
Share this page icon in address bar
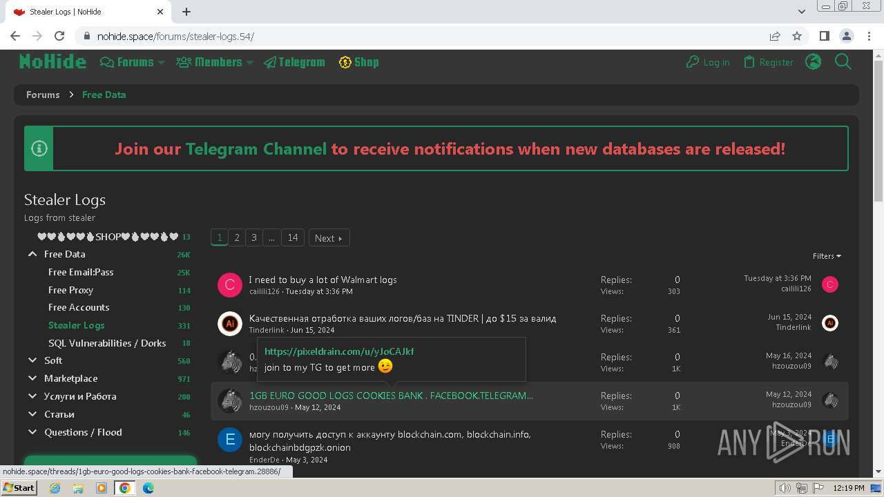point(775,36)
